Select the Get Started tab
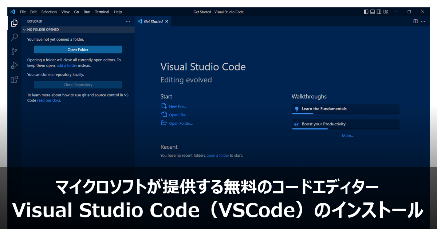437x229 pixels. [153, 21]
